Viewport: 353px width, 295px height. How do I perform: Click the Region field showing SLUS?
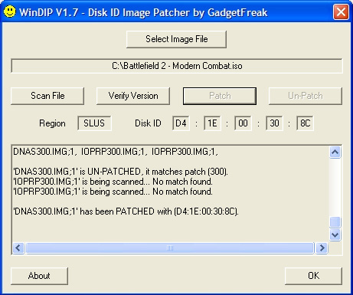[x=94, y=123]
